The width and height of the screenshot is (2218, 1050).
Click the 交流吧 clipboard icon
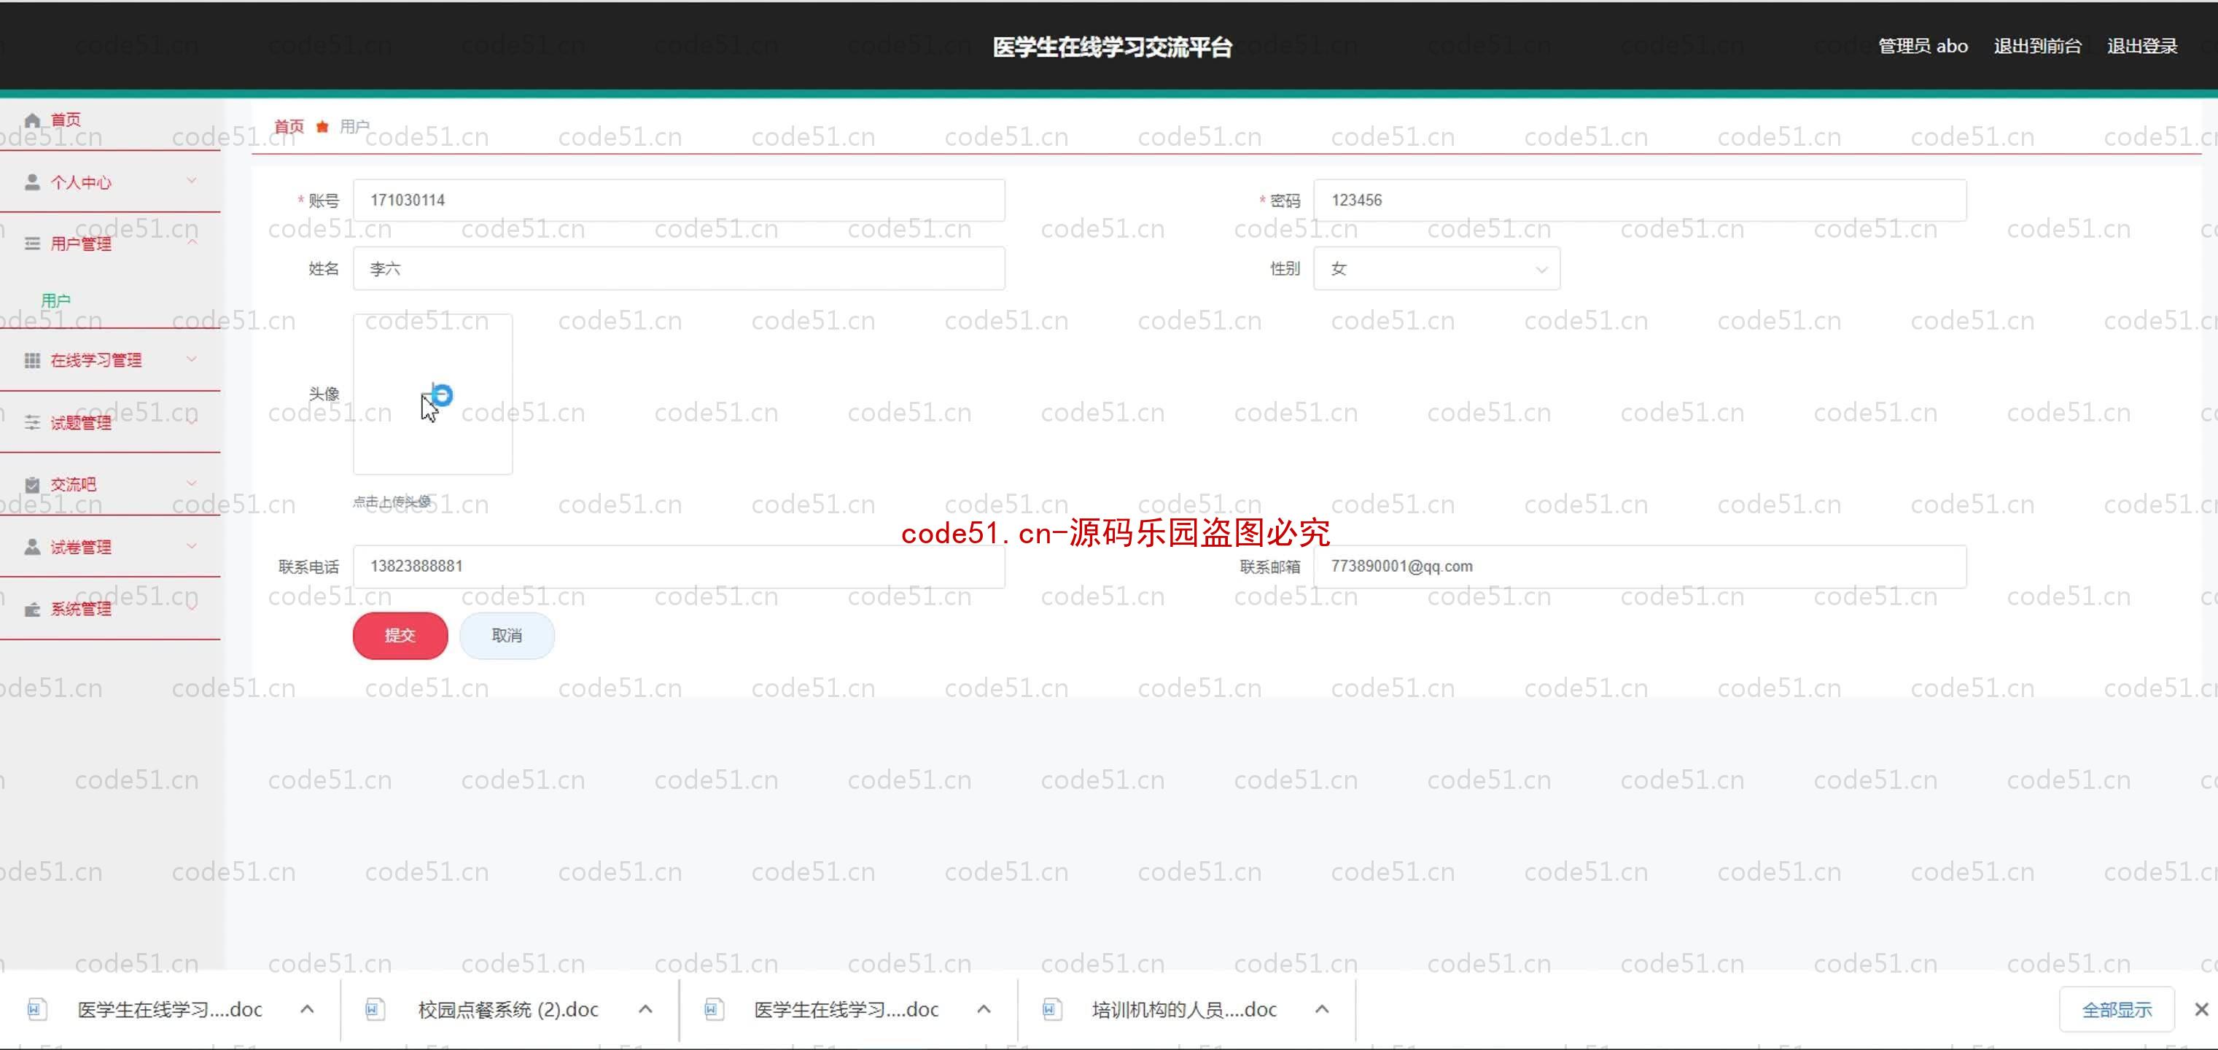point(33,484)
